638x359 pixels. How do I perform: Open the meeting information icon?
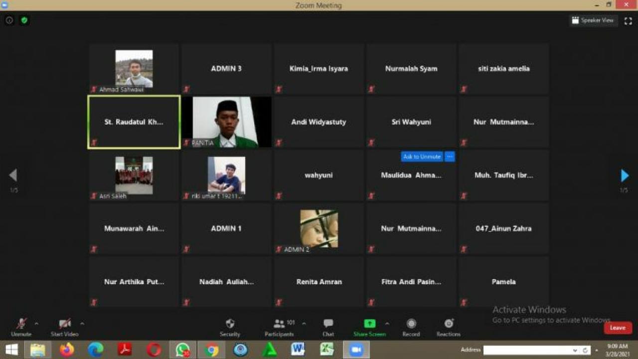pyautogui.click(x=8, y=20)
